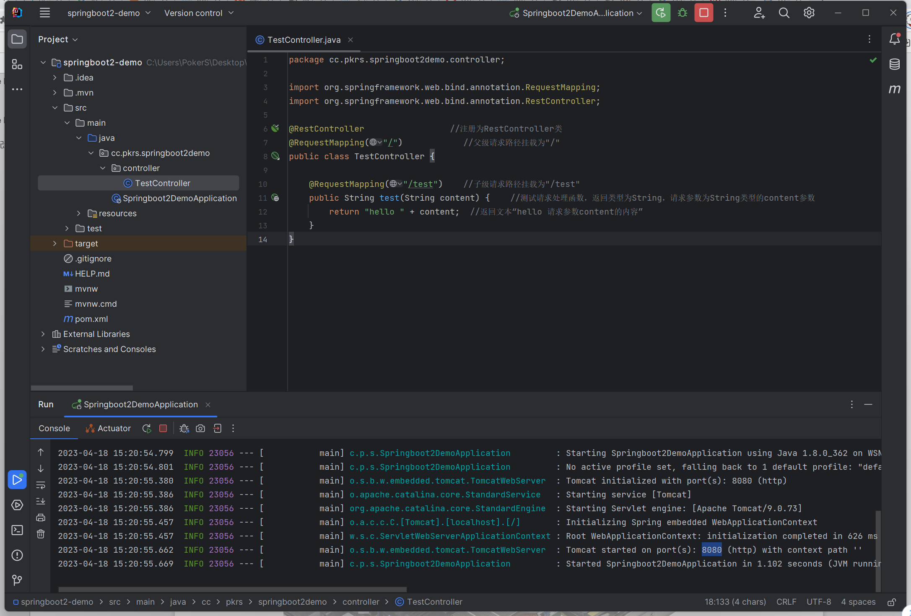This screenshot has height=616, width=911.
Task: Click 4 spaces indent setting
Action: (x=858, y=602)
